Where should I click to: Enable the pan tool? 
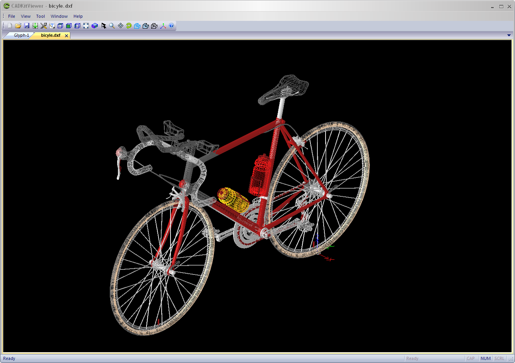(x=120, y=26)
